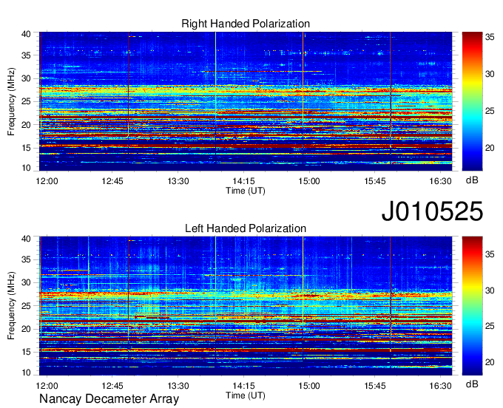Click the 13:30 time label under the bottom plot
503x408 pixels.
point(178,386)
